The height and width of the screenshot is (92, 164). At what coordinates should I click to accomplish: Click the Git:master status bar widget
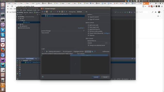pyautogui.click(x=125, y=79)
